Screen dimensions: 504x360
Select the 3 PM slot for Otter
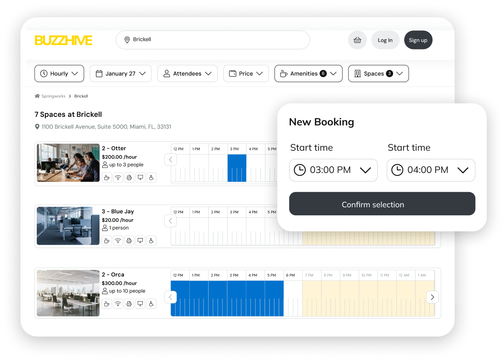point(237,168)
